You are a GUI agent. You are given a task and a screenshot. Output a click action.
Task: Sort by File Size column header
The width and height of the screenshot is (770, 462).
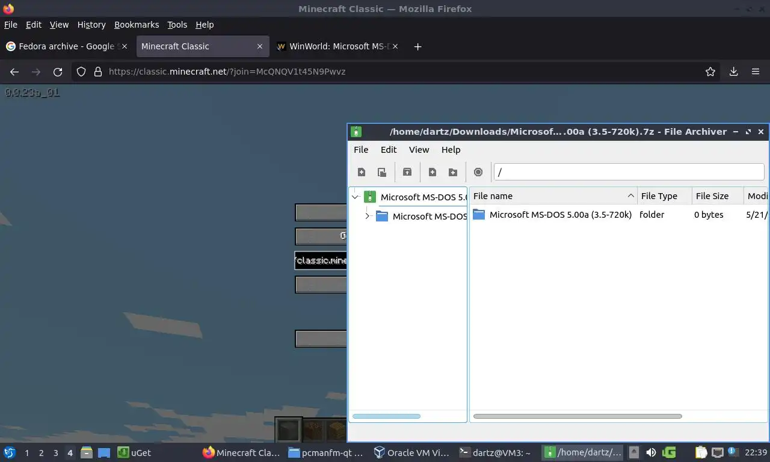[x=718, y=196]
